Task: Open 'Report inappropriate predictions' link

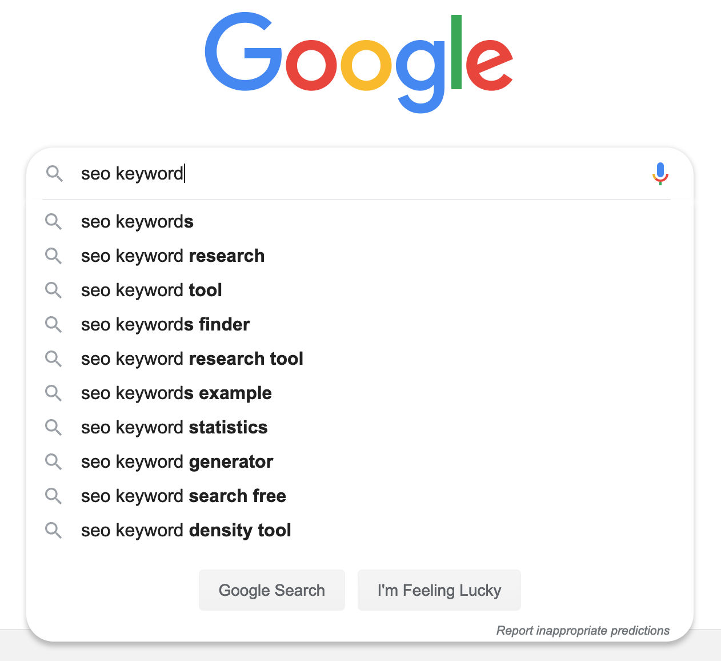Action: [x=583, y=630]
